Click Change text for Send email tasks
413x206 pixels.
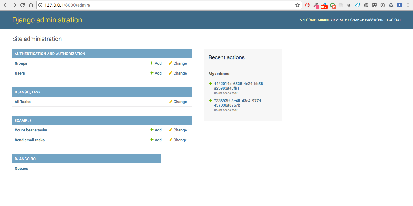click(180, 140)
